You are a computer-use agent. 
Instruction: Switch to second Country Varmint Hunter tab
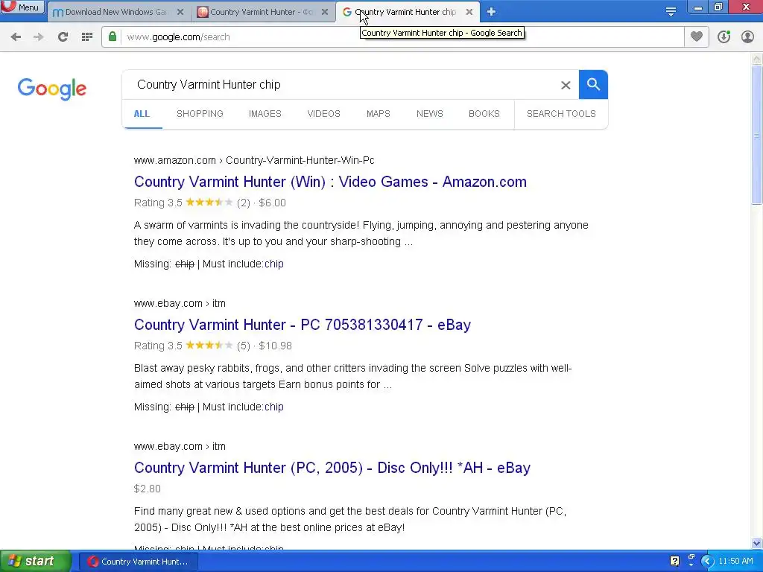point(263,12)
